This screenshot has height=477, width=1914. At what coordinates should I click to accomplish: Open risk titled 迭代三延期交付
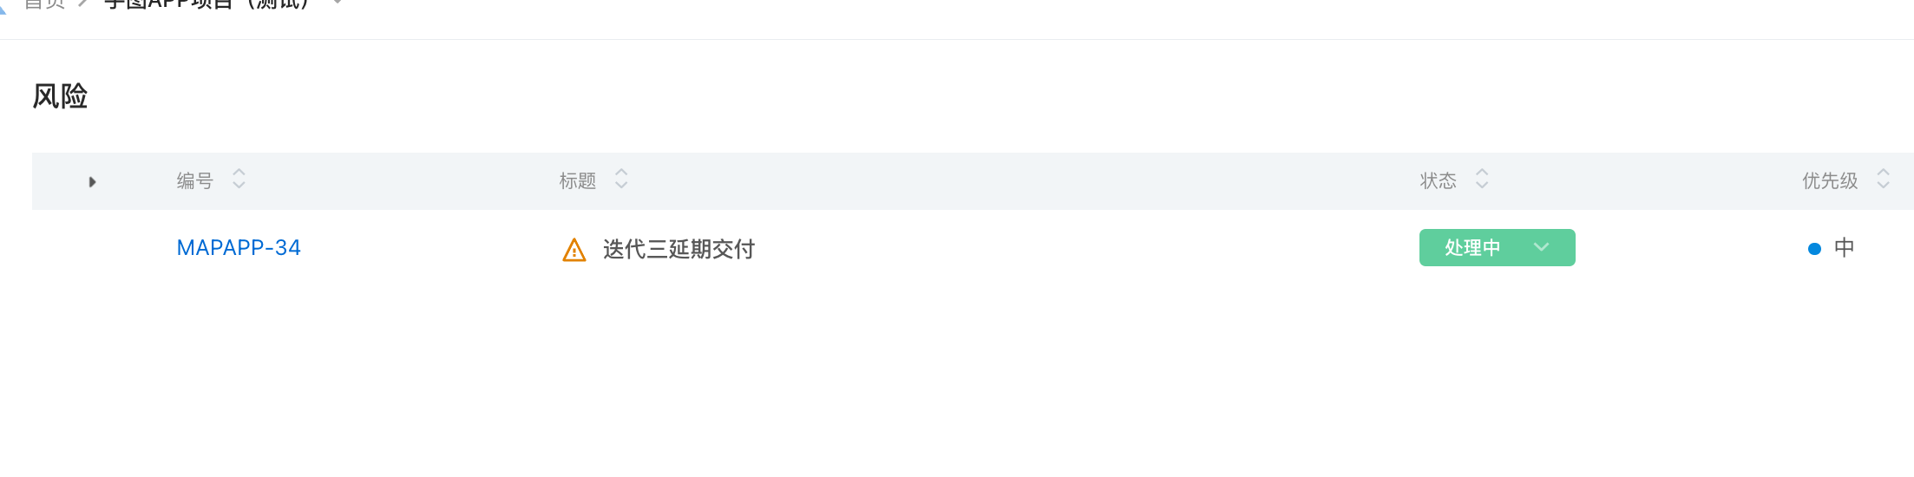tap(678, 250)
